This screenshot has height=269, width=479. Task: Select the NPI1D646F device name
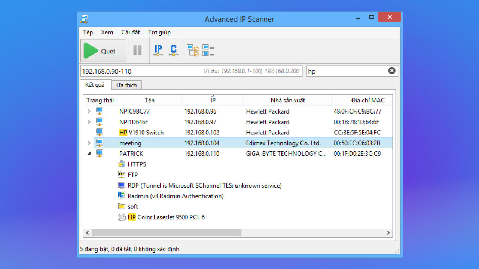(134, 122)
